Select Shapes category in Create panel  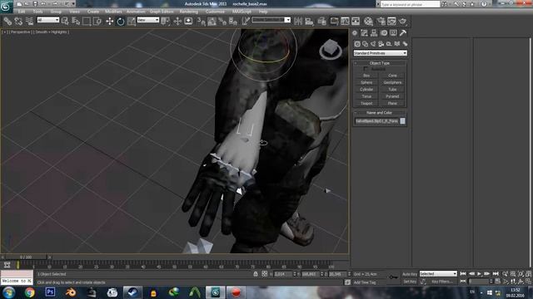365,44
